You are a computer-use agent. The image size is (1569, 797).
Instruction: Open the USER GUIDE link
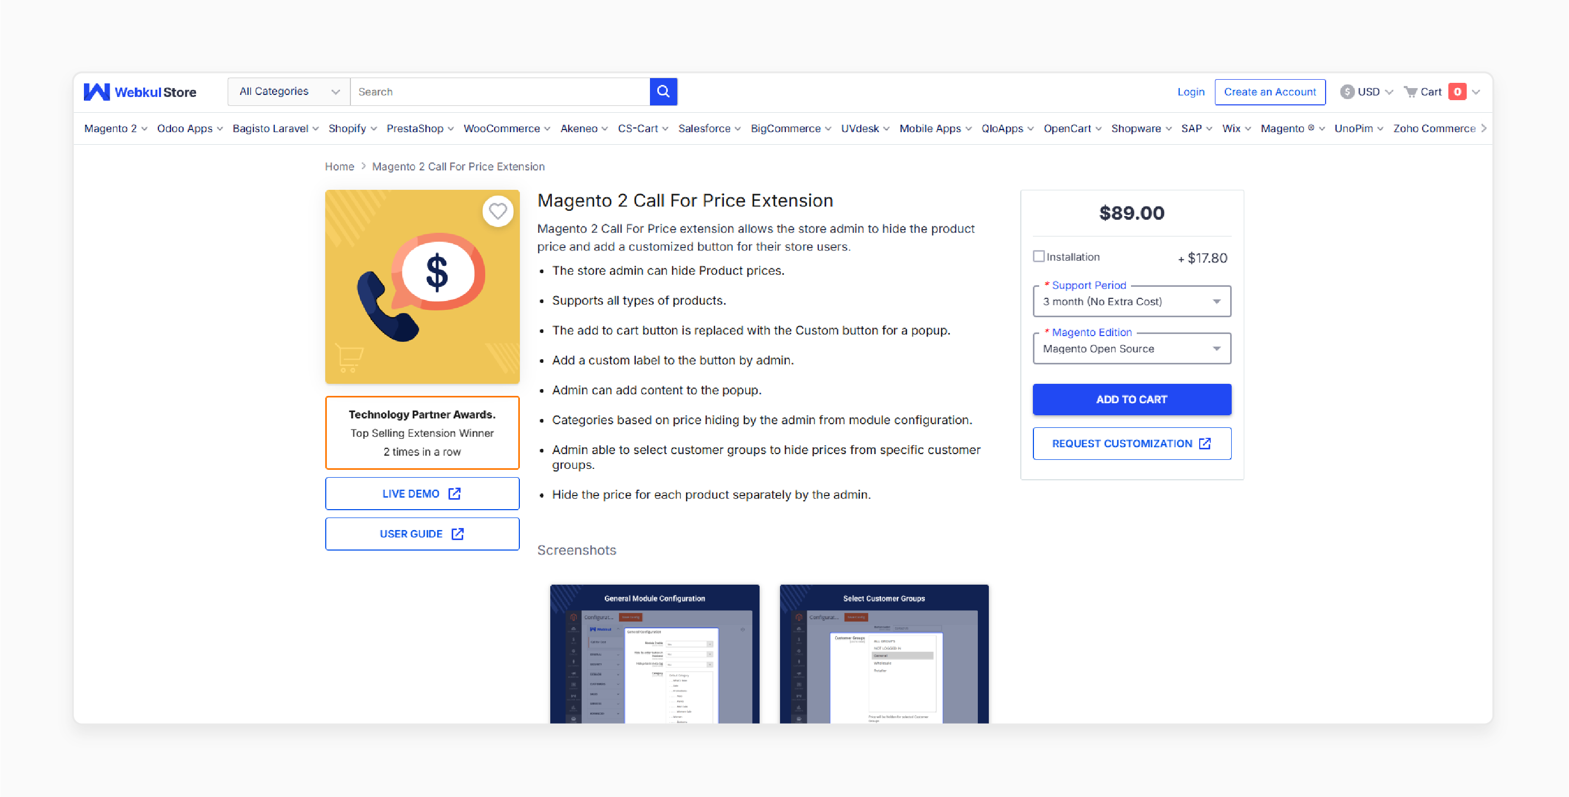pyautogui.click(x=422, y=533)
